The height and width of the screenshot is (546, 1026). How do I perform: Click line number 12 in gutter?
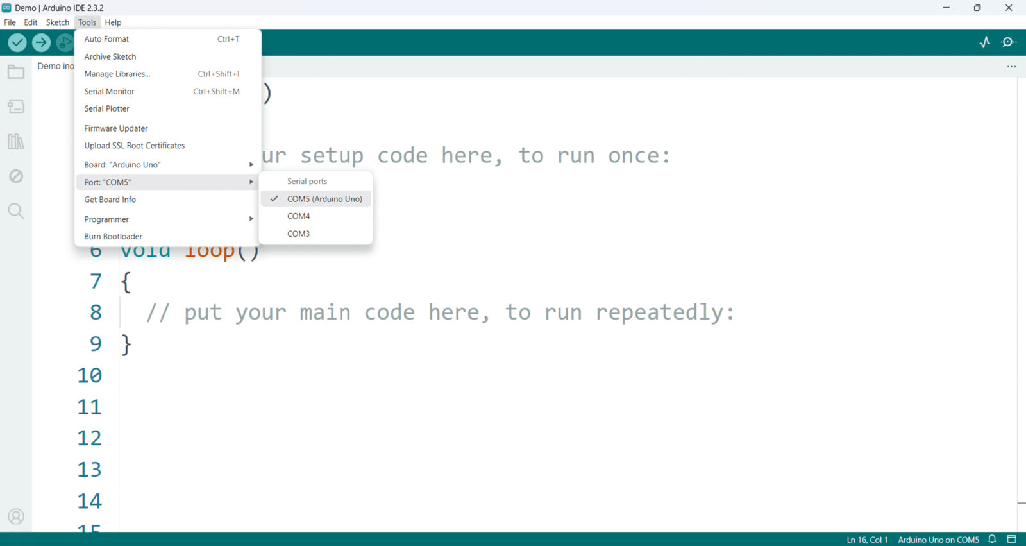90,438
